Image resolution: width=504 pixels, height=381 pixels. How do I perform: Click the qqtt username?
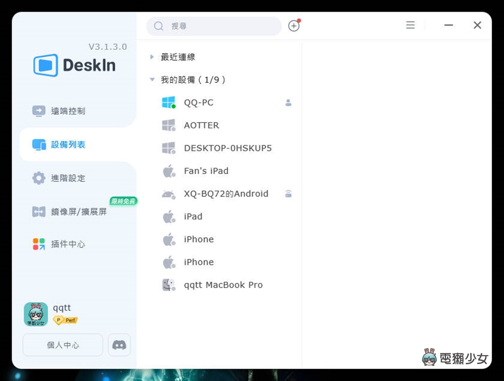coord(62,308)
